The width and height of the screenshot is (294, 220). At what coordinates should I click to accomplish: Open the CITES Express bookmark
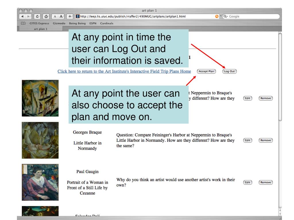tap(39, 23)
